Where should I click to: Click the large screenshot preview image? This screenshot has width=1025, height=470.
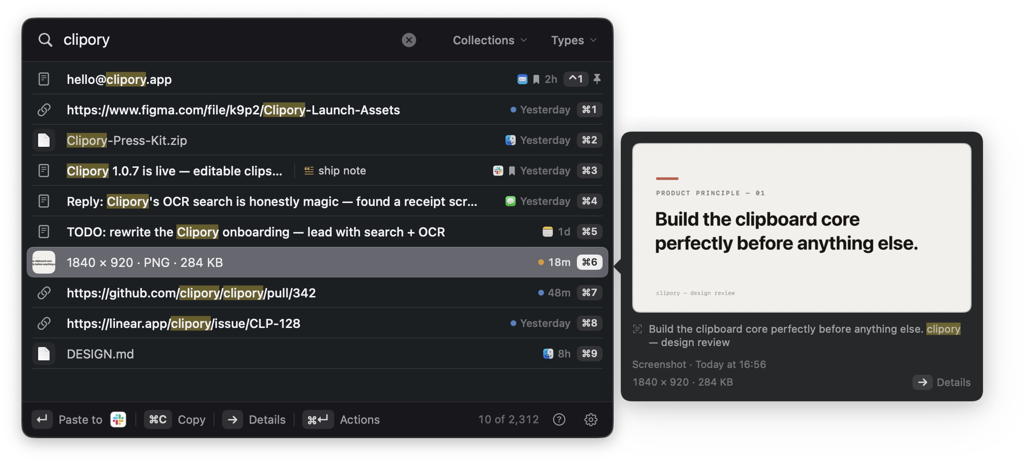tap(801, 228)
